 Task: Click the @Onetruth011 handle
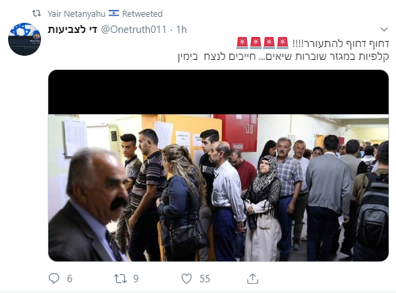point(134,30)
